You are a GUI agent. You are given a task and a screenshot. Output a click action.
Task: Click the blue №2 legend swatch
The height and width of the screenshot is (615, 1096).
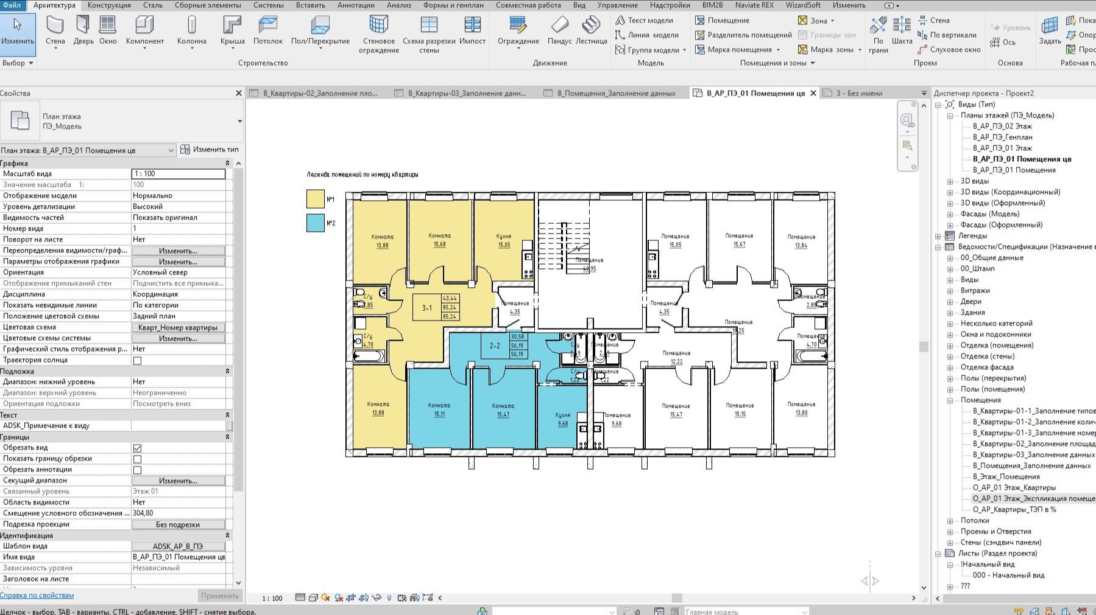point(315,223)
